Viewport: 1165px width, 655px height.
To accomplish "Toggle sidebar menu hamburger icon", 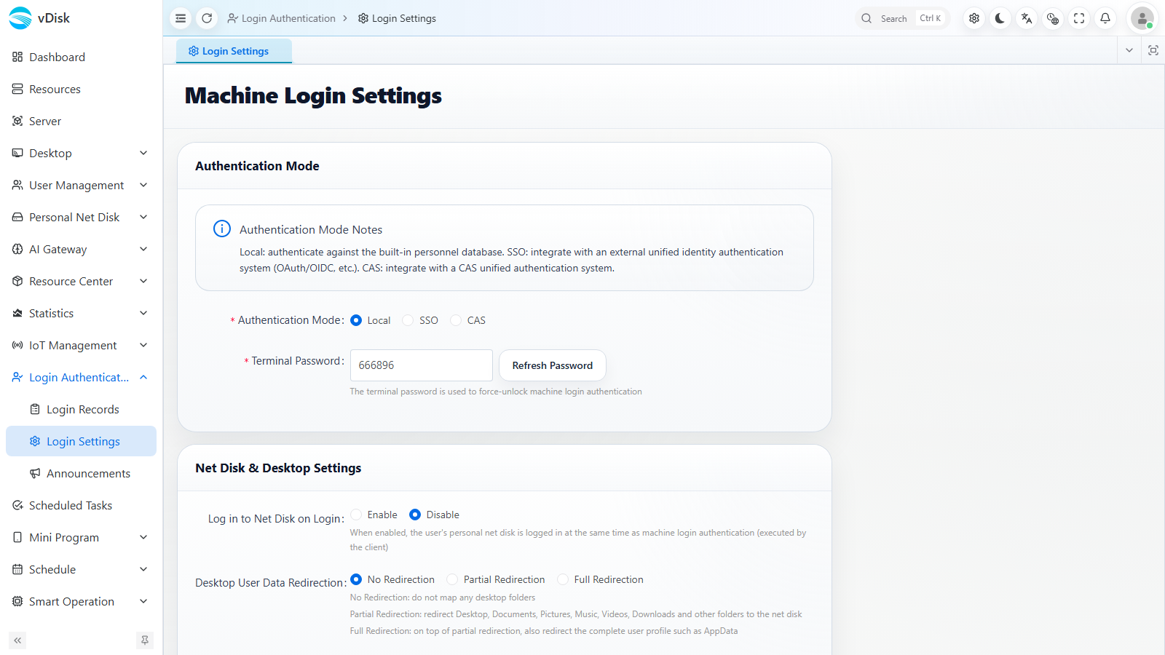I will point(181,18).
